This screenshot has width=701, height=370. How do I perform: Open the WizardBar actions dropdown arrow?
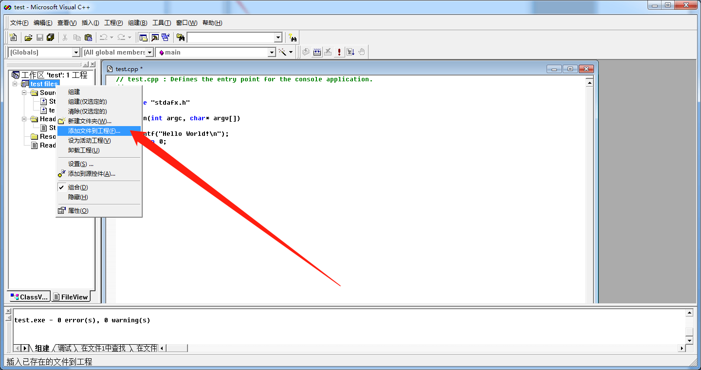291,52
